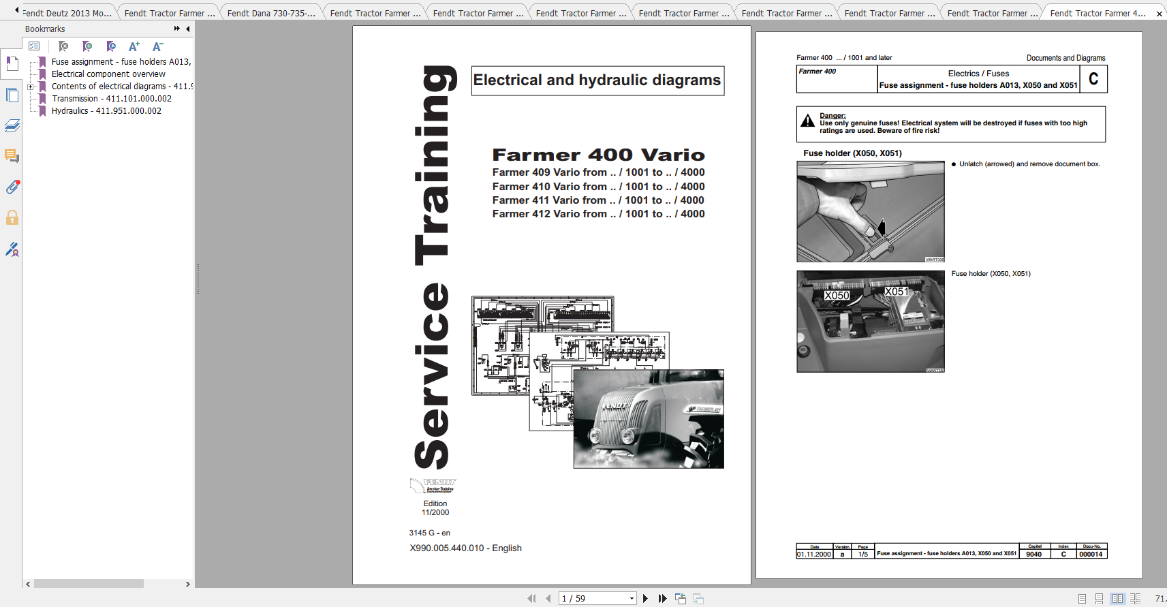The image size is (1167, 607).
Task: Switch to the second Fendt Tractor Farmer tab
Action: click(375, 13)
